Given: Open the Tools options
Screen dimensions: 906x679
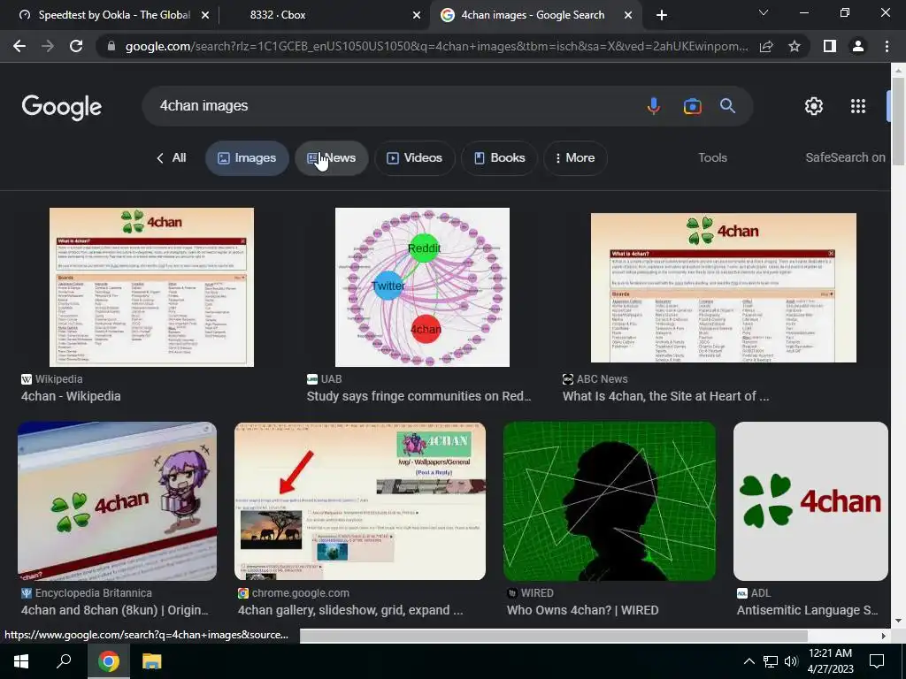Looking at the screenshot, I should pos(712,157).
